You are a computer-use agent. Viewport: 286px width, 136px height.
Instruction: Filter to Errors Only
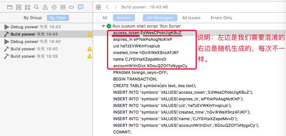(x=221, y=18)
